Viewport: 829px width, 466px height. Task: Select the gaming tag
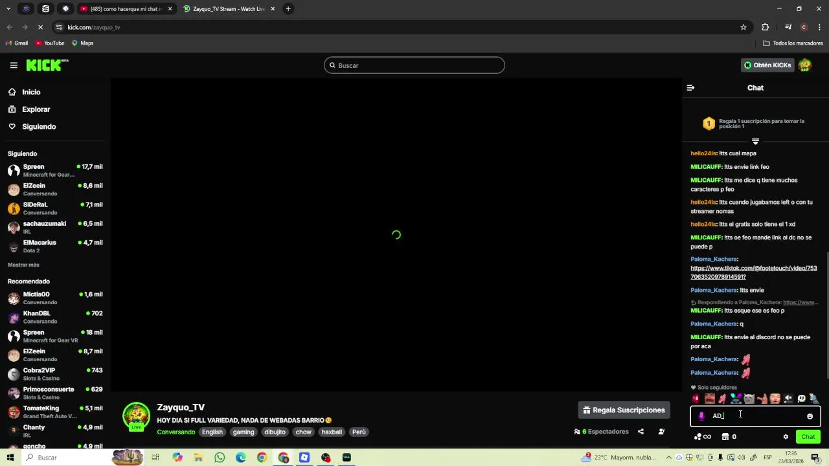(x=244, y=432)
